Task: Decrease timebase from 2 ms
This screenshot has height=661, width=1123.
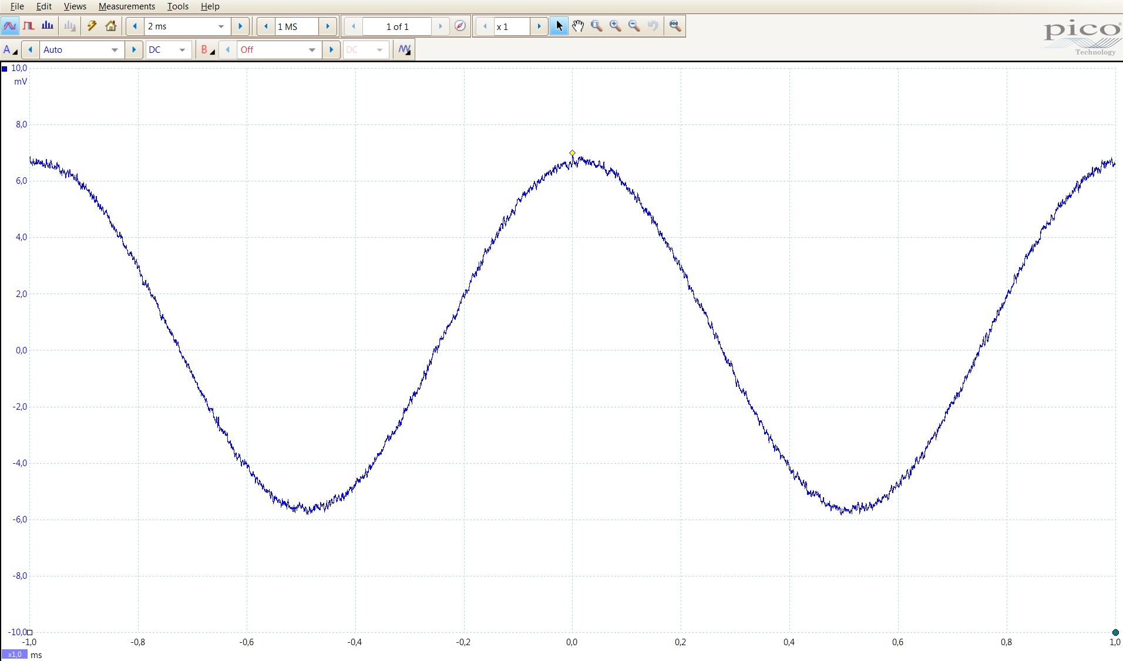Action: pos(135,26)
